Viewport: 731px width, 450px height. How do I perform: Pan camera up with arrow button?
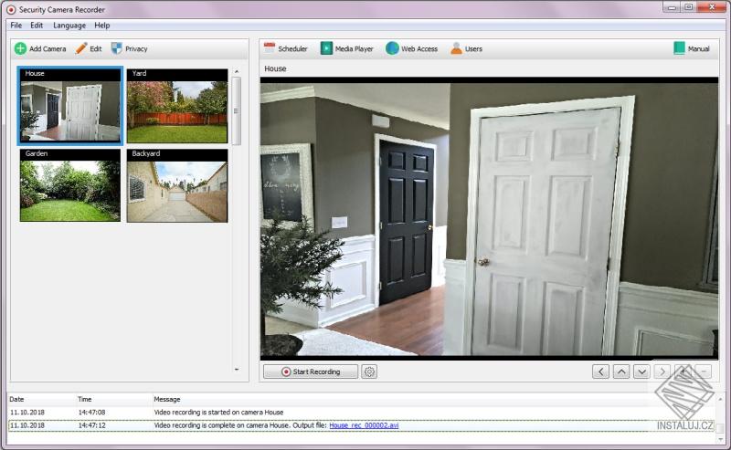point(621,372)
